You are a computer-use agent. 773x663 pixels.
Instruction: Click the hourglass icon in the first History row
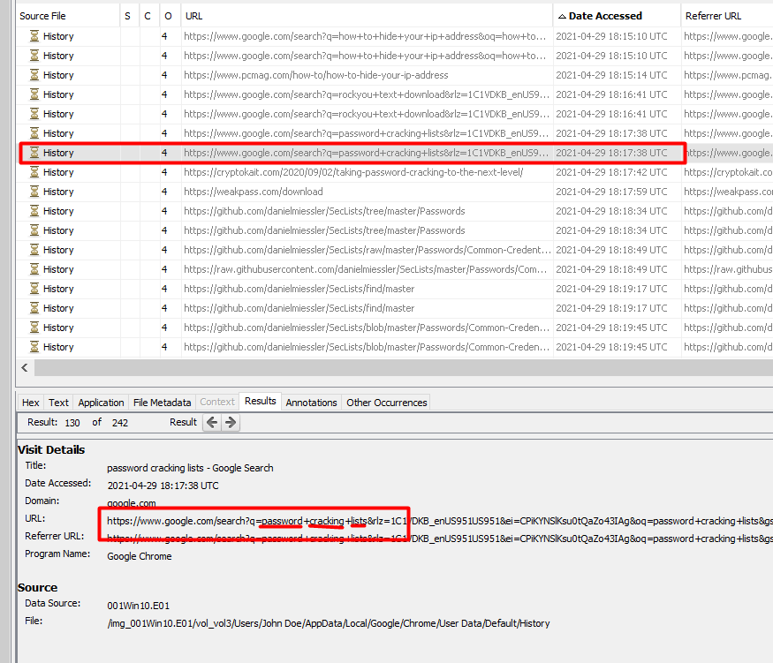click(x=34, y=36)
